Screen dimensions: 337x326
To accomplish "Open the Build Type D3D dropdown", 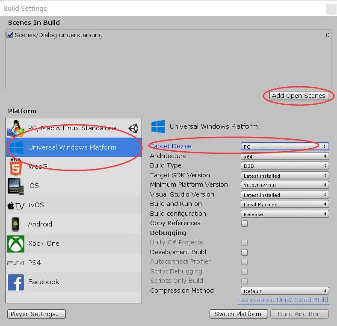I will point(284,166).
